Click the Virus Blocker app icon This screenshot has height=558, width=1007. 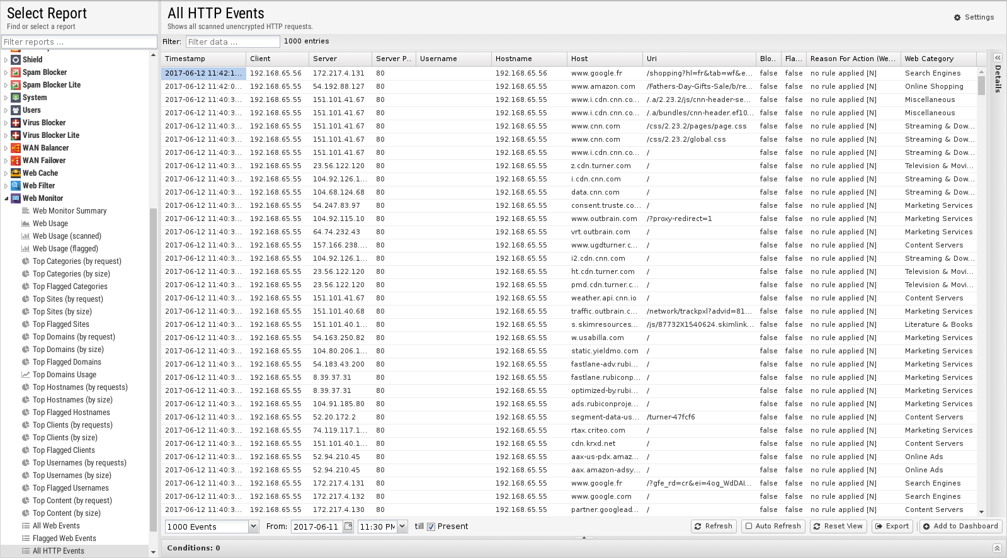(16, 123)
